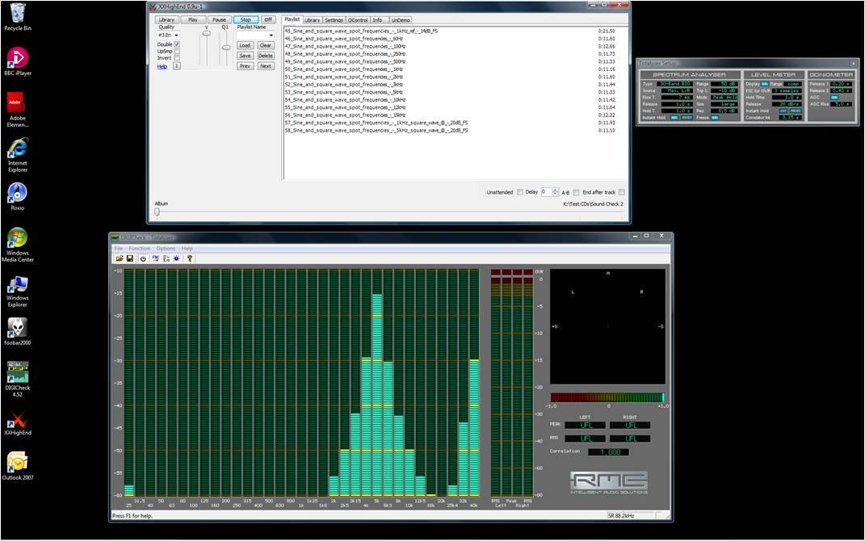865x541 pixels.
Task: Click the Play button in XXHighEnd
Action: point(193,19)
